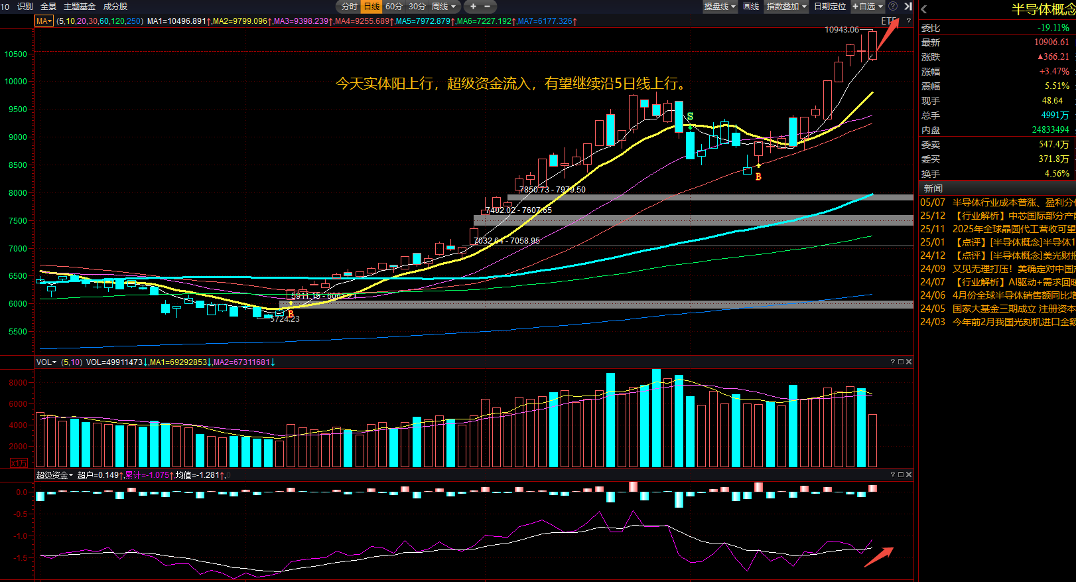
Task: Click the X1万 volume unit label
Action: pos(19,463)
